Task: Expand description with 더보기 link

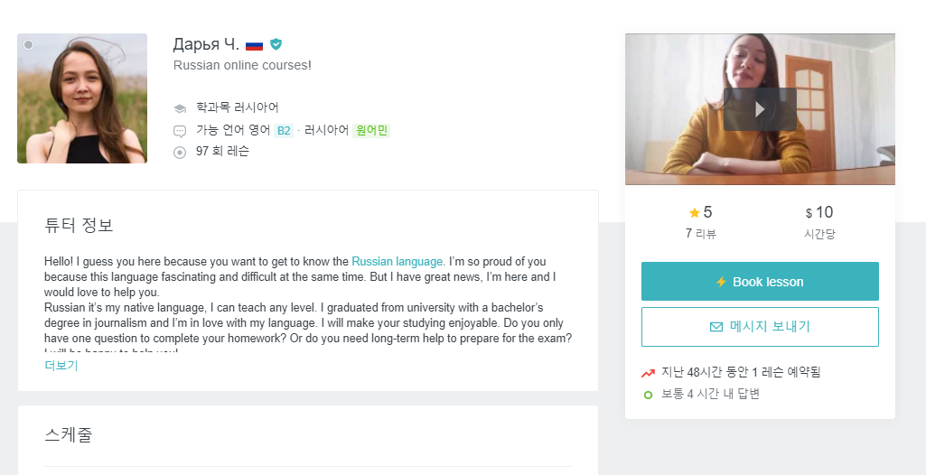Action: 61,365
